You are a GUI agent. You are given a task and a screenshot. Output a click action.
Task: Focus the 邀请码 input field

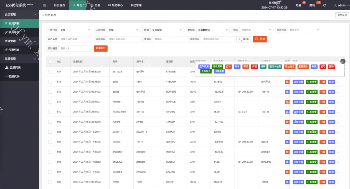point(169,39)
